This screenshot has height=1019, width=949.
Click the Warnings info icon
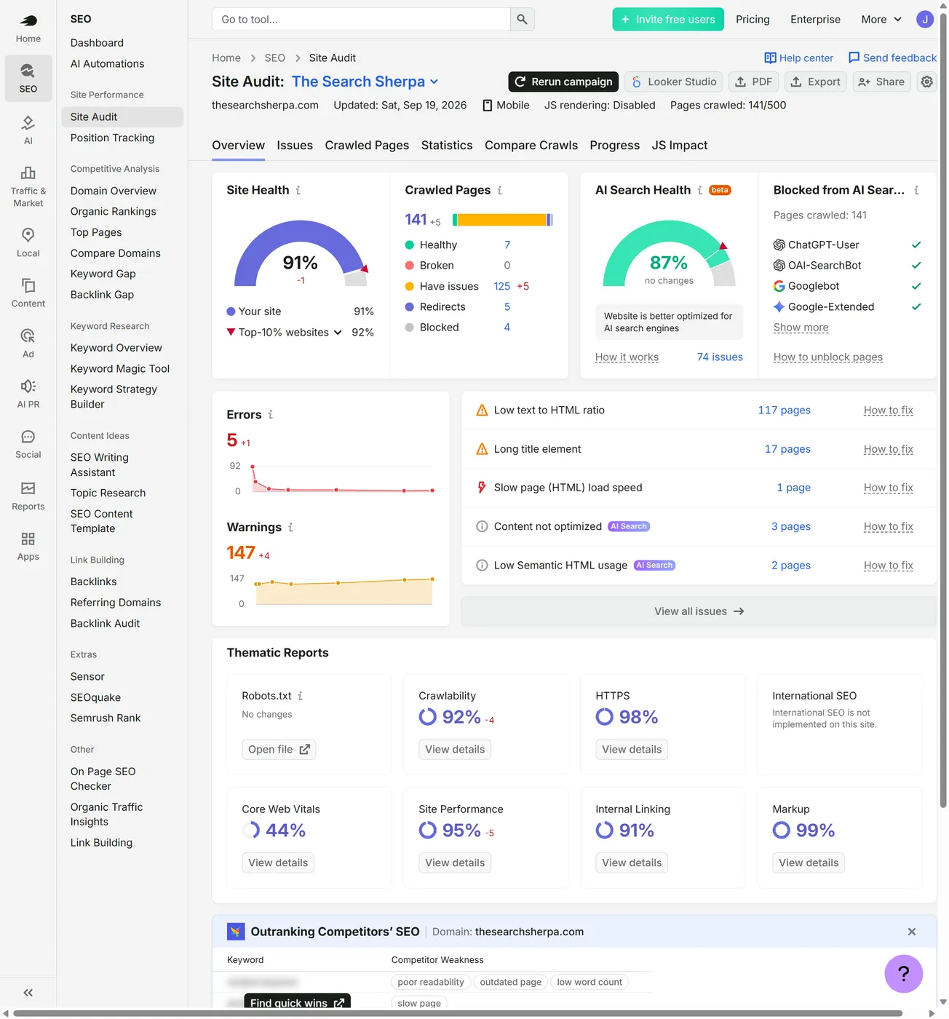point(290,527)
